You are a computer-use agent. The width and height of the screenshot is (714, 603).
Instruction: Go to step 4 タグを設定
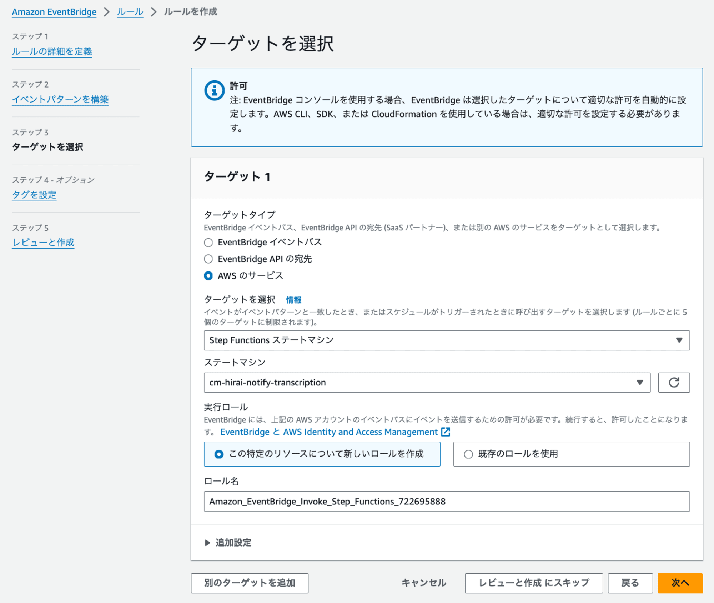[34, 195]
